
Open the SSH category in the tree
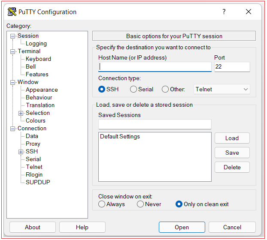click(32, 151)
